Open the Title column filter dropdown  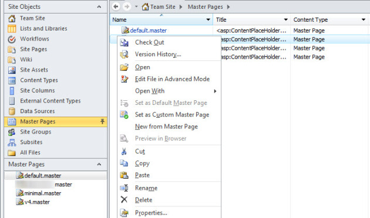pyautogui.click(x=286, y=20)
